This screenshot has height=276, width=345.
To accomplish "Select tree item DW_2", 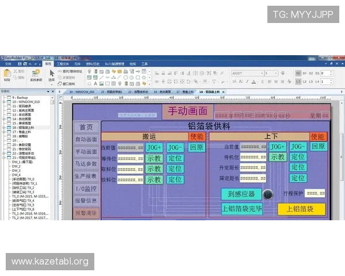I will (16, 166).
